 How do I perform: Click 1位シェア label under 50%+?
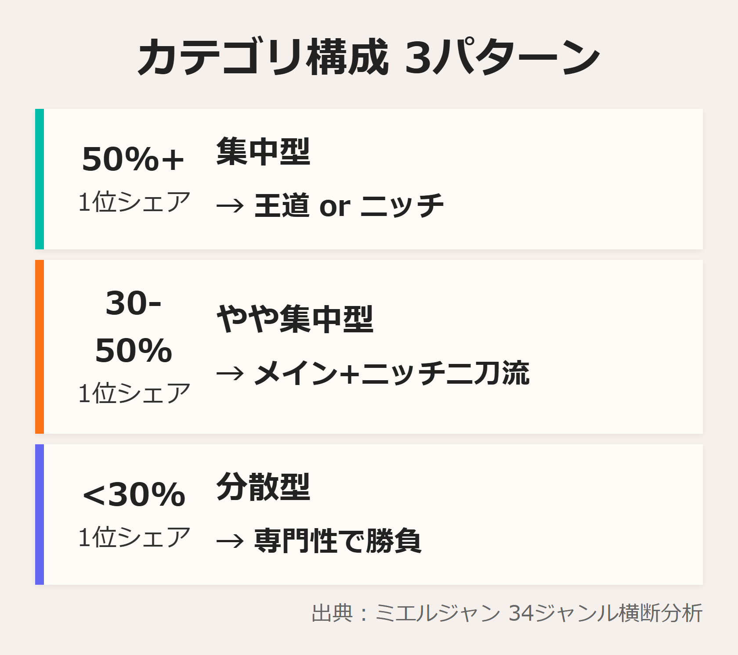click(134, 202)
